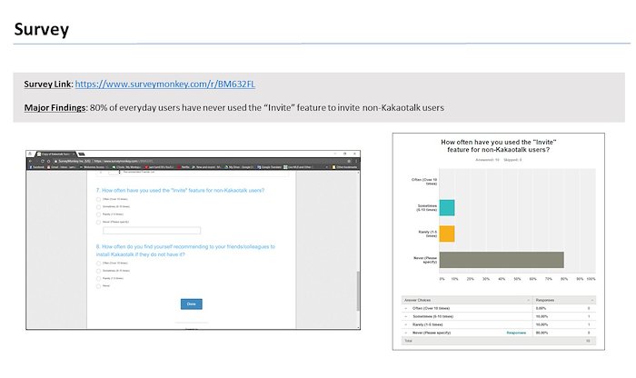The height and width of the screenshot is (378, 636).
Task: Click the Sometimes (6-10 times) table row
Action: (499, 317)
